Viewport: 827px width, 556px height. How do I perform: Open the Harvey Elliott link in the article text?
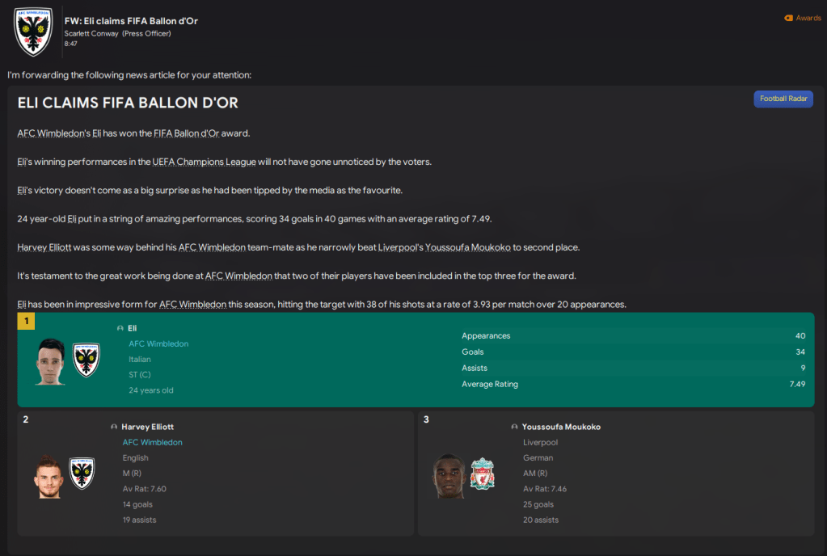[45, 247]
